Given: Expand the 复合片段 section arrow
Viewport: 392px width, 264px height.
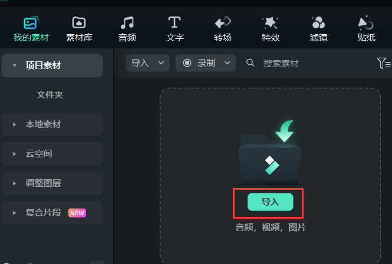Looking at the screenshot, I should pos(15,213).
